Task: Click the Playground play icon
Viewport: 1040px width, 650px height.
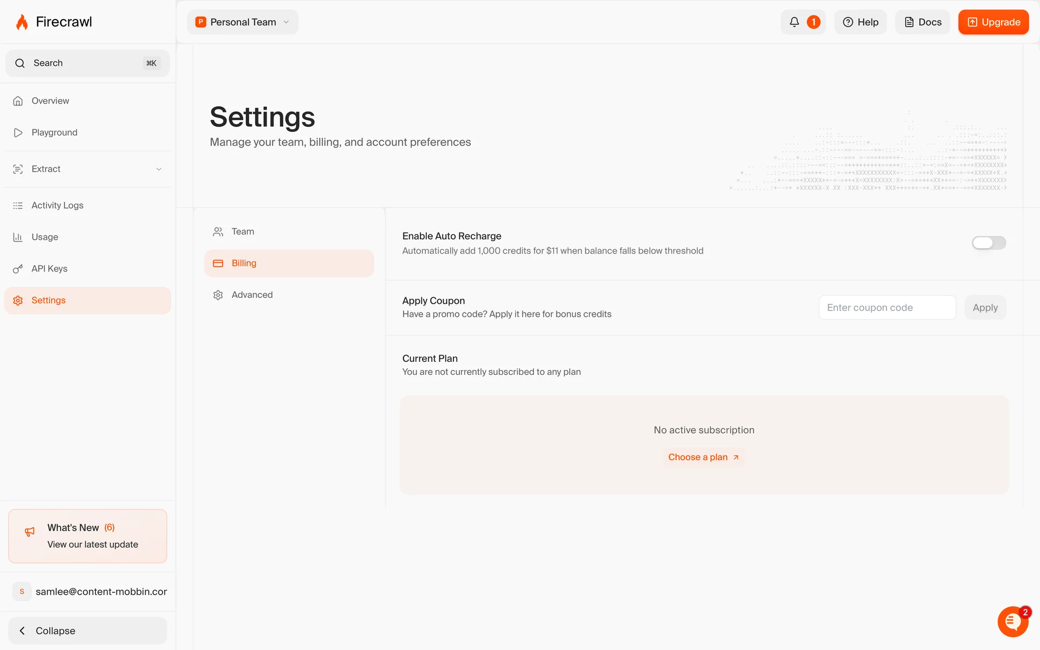Action: click(18, 133)
